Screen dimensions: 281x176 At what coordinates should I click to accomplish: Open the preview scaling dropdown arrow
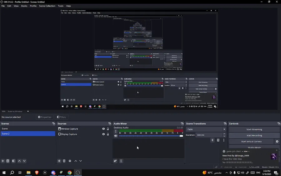tap(28, 111)
